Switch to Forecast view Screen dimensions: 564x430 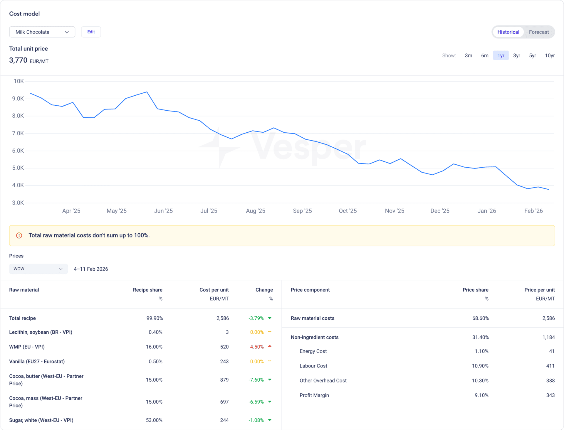(x=538, y=32)
